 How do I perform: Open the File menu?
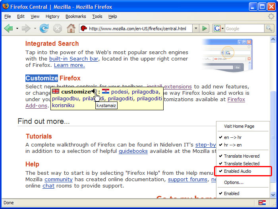(x=8, y=17)
